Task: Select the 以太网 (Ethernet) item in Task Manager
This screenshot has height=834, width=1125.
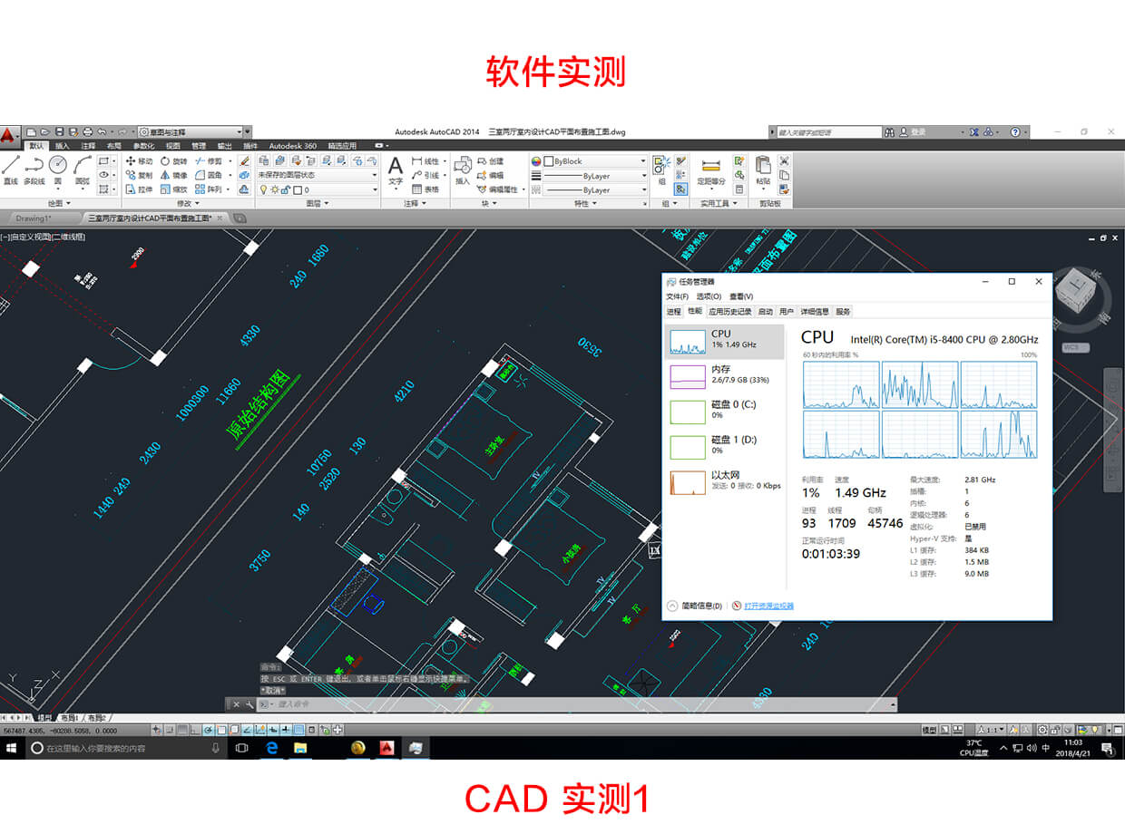Action: point(724,480)
